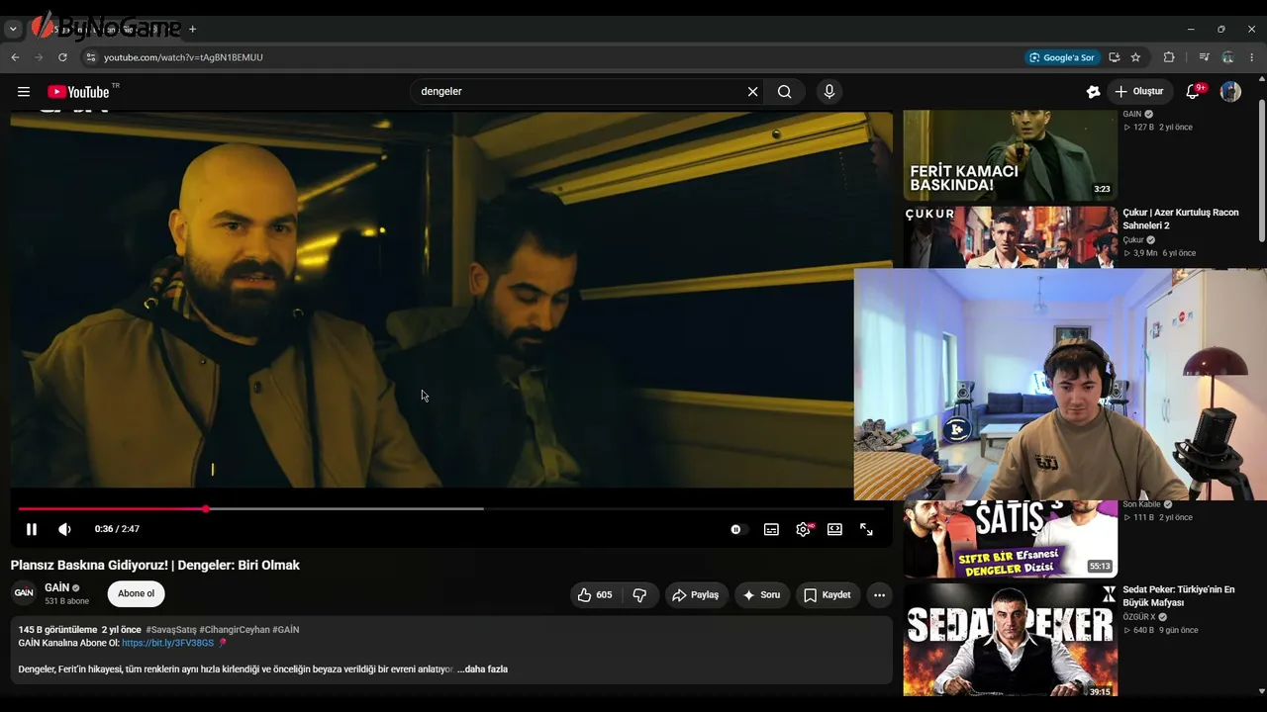This screenshot has height=712, width=1267.
Task: Open the Oluştur create menu
Action: pos(1139,92)
